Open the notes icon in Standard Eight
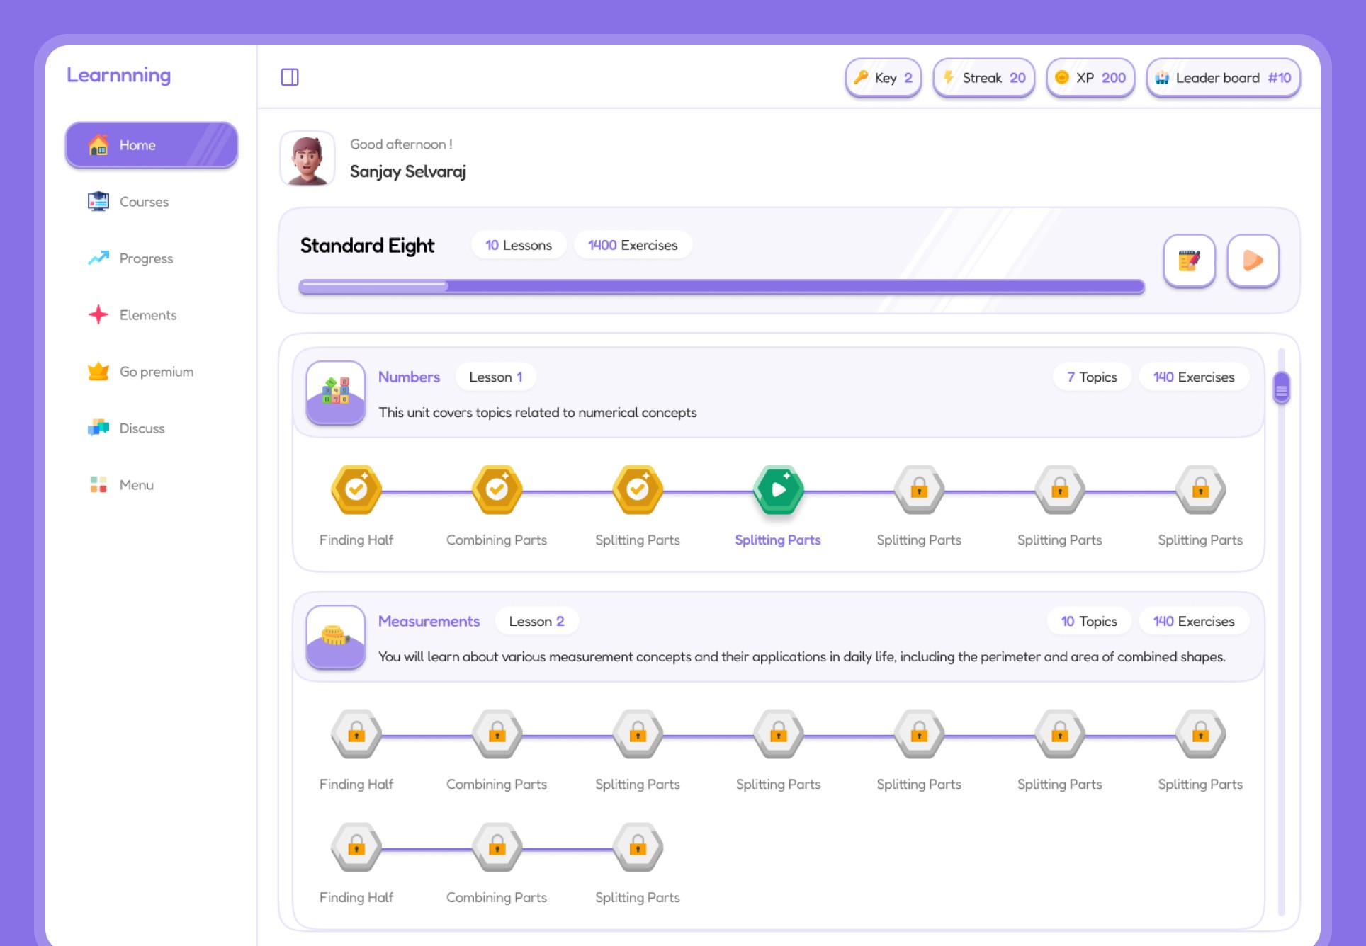Viewport: 1366px width, 946px height. click(x=1189, y=261)
